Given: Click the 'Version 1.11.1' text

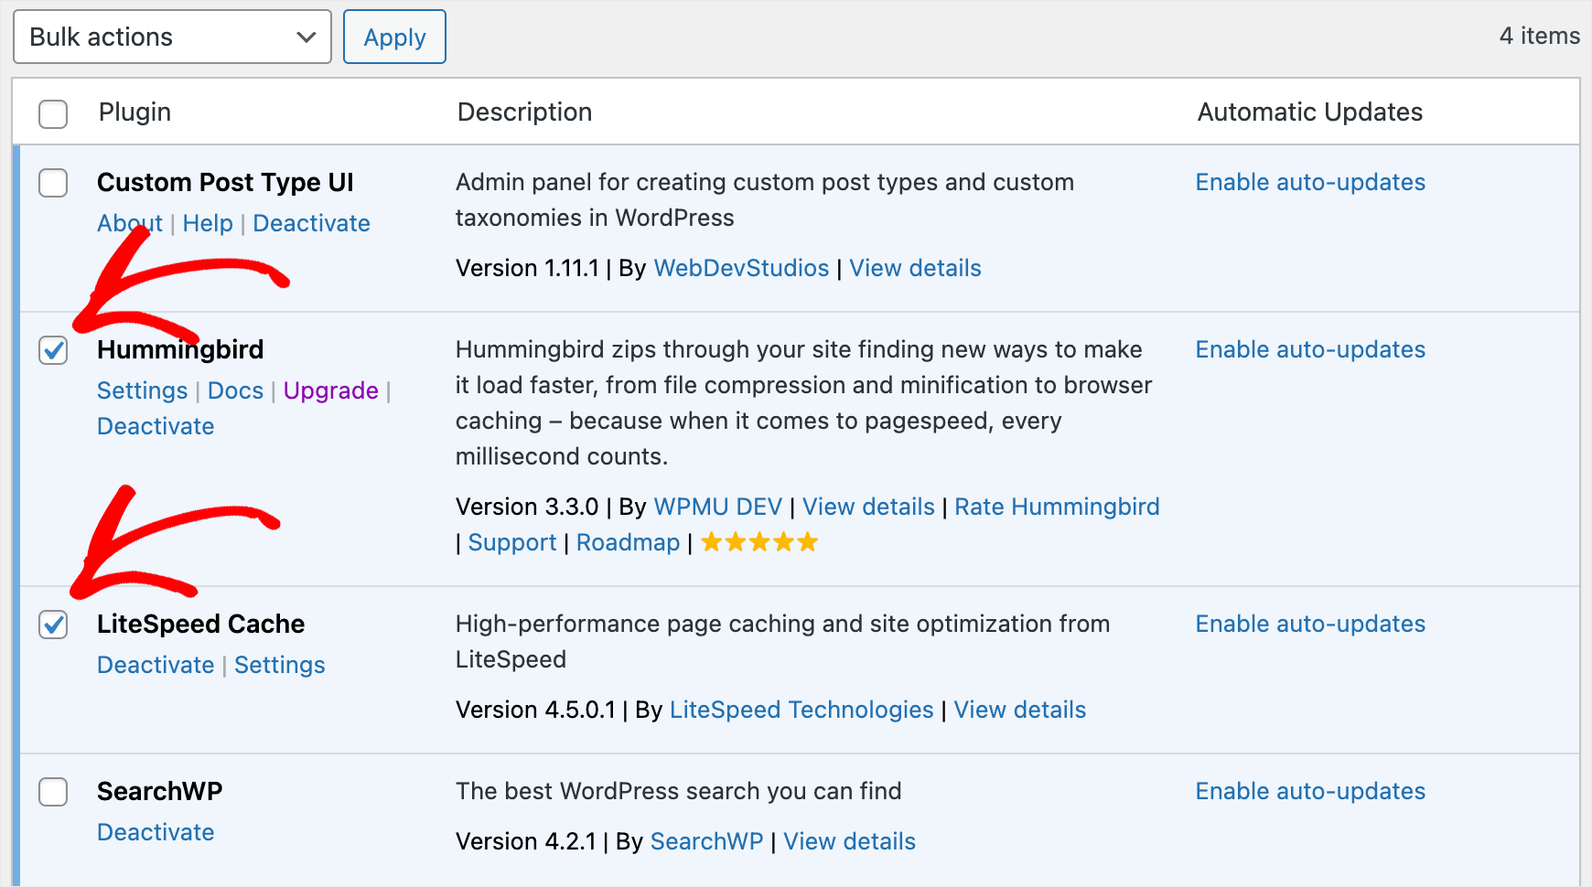Looking at the screenshot, I should [527, 268].
